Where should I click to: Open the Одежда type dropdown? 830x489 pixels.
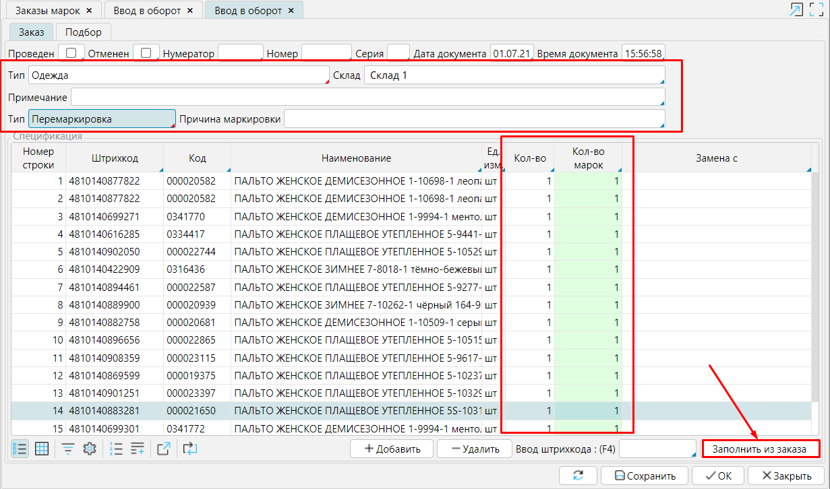[x=178, y=75]
